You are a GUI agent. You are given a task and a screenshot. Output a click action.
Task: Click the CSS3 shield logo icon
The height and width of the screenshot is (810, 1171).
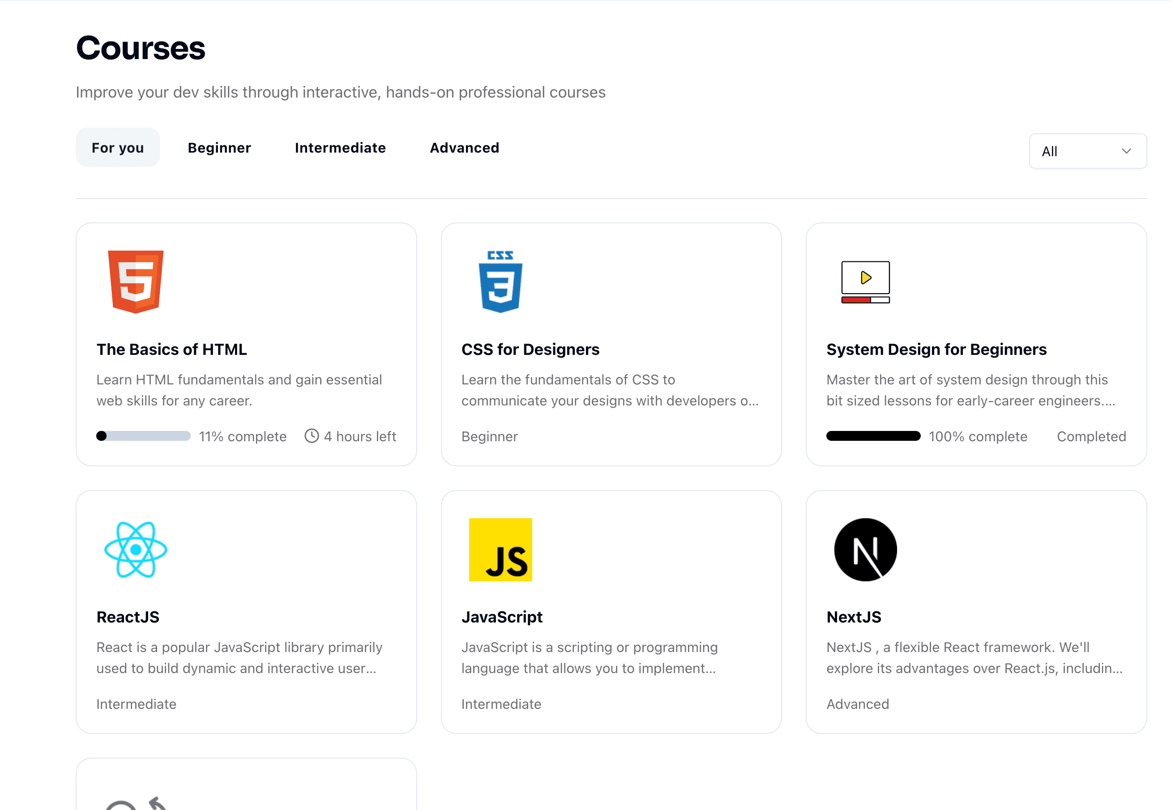[x=500, y=281]
